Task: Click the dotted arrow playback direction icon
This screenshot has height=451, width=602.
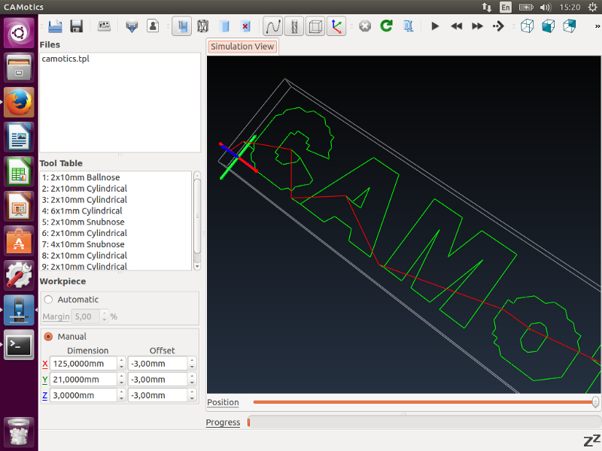Action: [x=498, y=26]
